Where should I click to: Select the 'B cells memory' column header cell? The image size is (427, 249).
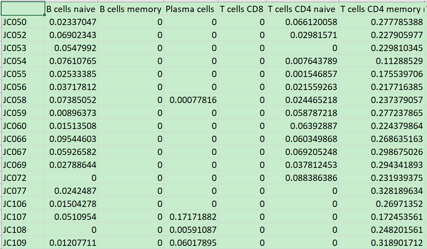tap(131, 9)
